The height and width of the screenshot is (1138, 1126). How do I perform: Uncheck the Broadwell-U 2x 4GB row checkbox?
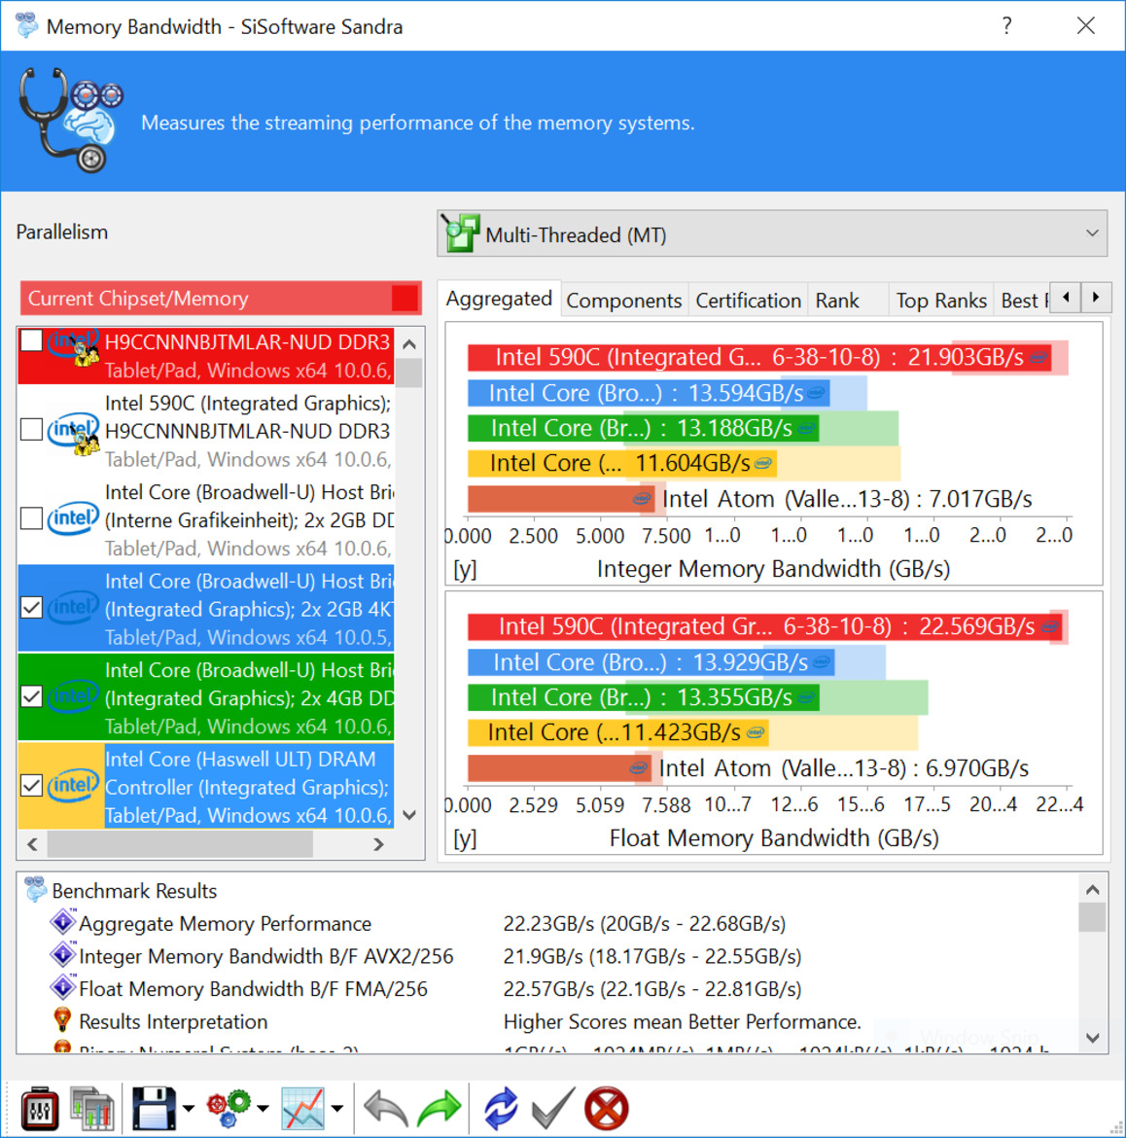(x=31, y=696)
